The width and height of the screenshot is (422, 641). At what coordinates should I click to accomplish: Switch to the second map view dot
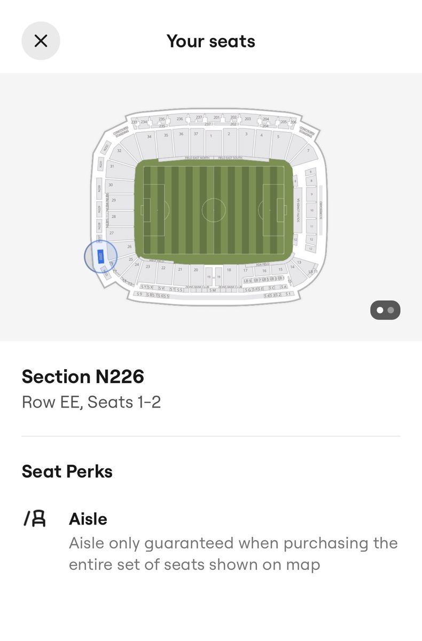pos(391,310)
